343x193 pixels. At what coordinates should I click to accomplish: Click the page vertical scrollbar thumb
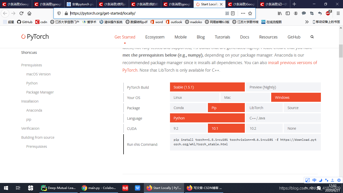pyautogui.click(x=341, y=51)
